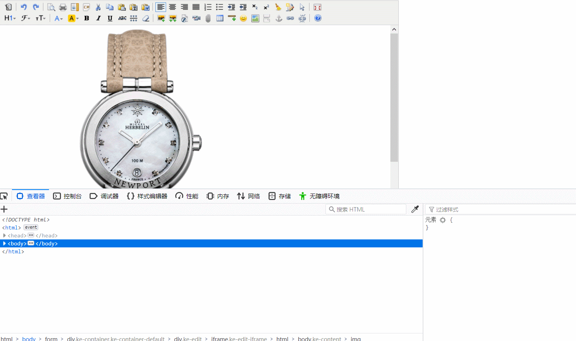Insert a template via template icon
The height and width of the screenshot is (341, 576).
click(x=74, y=7)
